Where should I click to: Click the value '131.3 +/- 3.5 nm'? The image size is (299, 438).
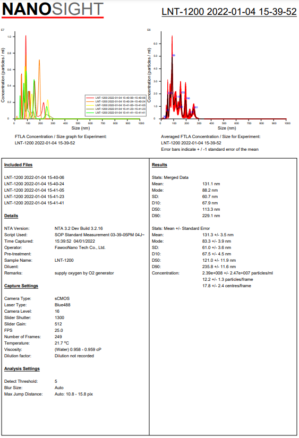pyautogui.click(x=218, y=235)
